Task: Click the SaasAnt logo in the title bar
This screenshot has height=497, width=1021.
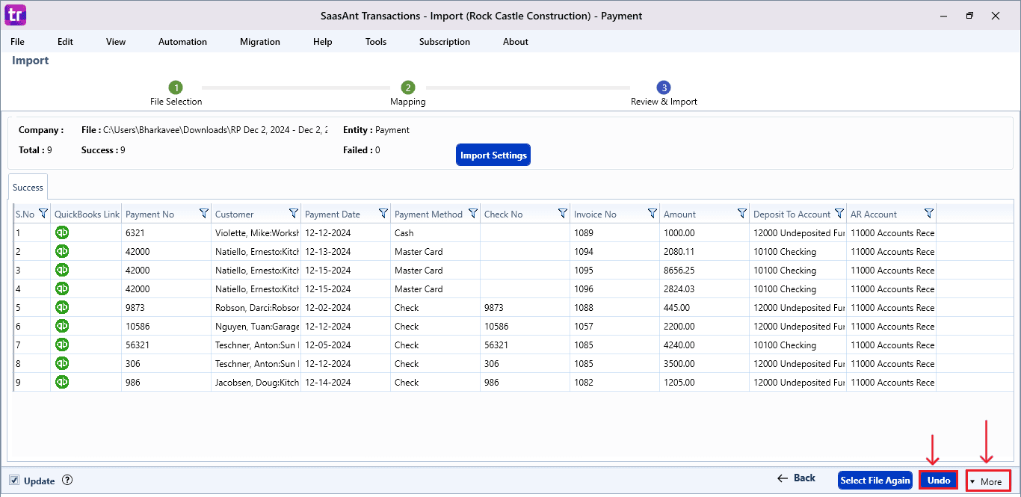Action: (15, 15)
